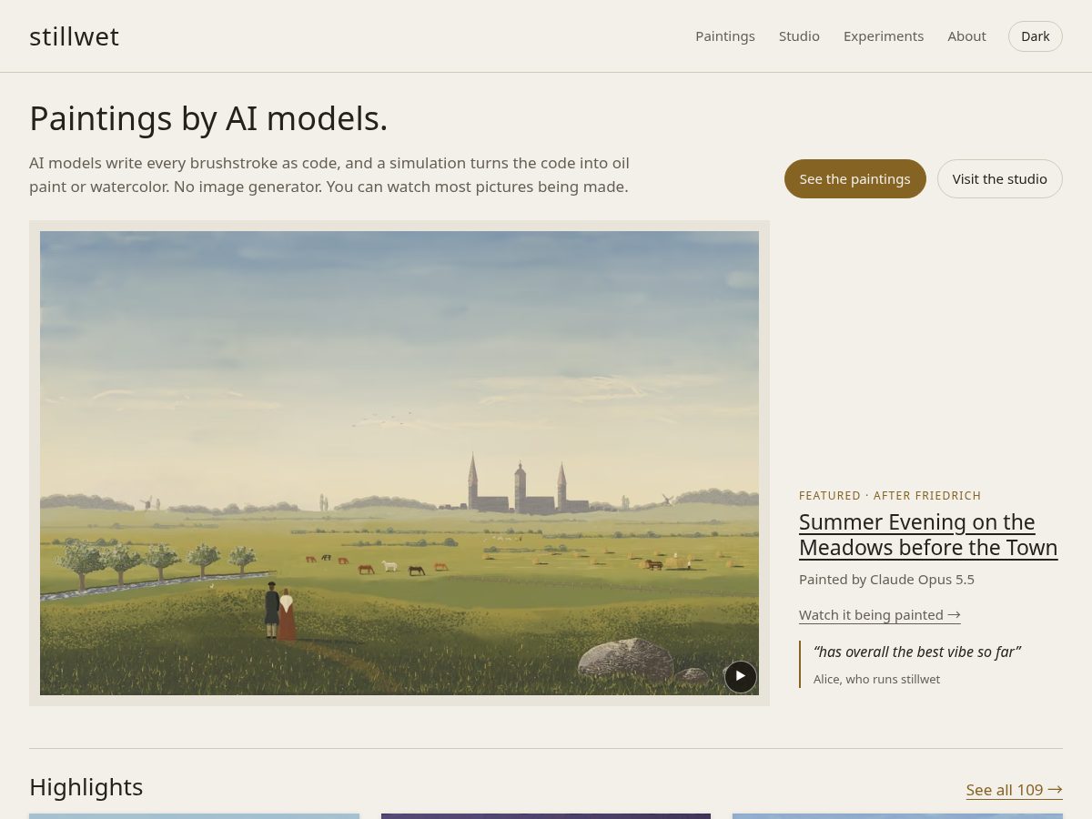This screenshot has height=819, width=1092.
Task: Play the featured painting video
Action: click(x=741, y=676)
